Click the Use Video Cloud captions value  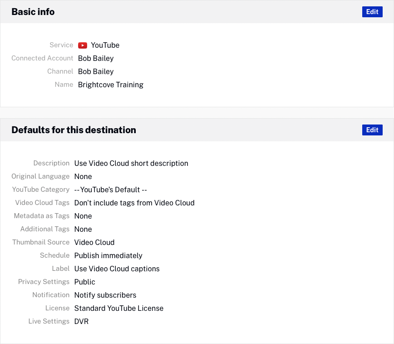point(117,269)
